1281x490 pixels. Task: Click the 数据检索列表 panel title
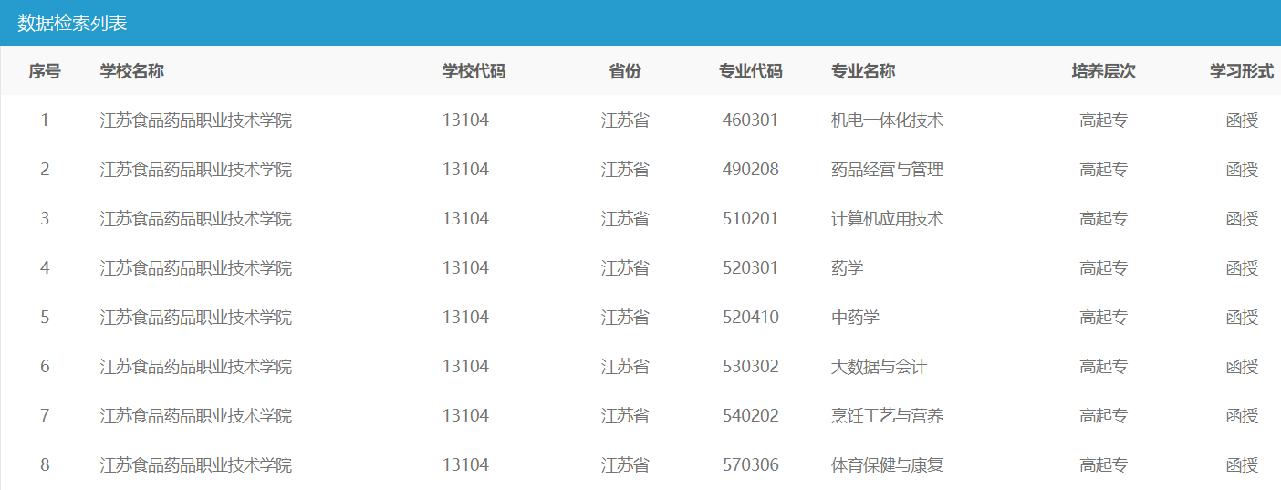(x=72, y=23)
